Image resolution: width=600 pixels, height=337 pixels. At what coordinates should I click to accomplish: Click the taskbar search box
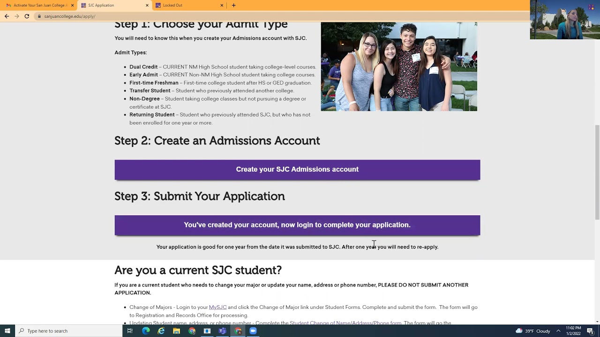point(68,331)
